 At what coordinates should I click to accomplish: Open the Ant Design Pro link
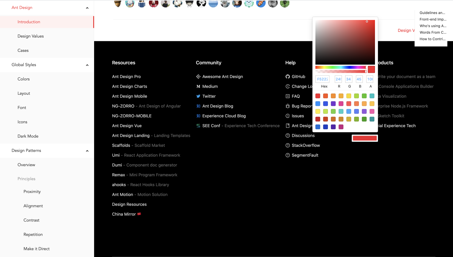(x=126, y=77)
